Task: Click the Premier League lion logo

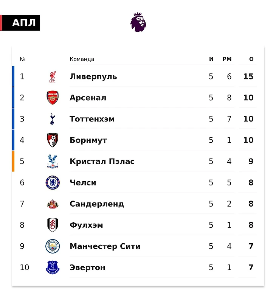Action: click(x=138, y=22)
